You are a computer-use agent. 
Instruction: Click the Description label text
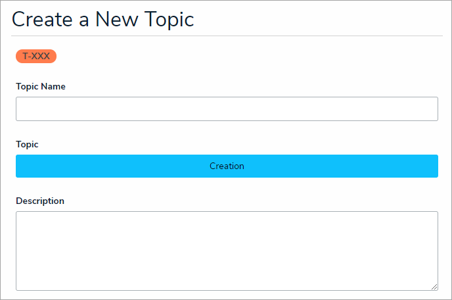point(40,201)
